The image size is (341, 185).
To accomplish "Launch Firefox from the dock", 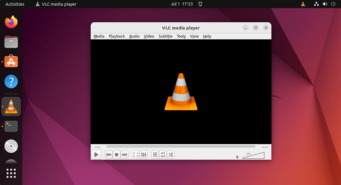I will [11, 22].
